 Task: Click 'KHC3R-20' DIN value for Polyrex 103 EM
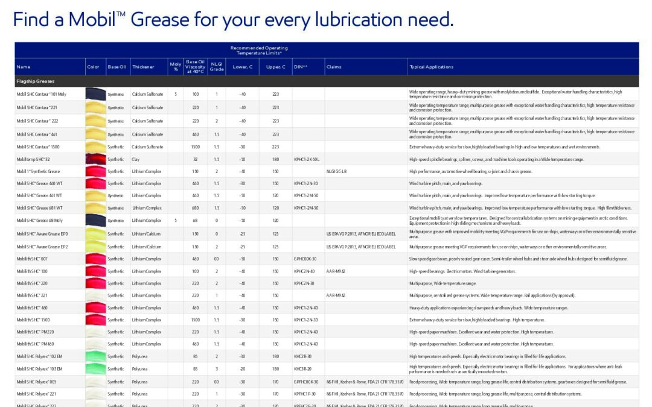[x=302, y=369]
